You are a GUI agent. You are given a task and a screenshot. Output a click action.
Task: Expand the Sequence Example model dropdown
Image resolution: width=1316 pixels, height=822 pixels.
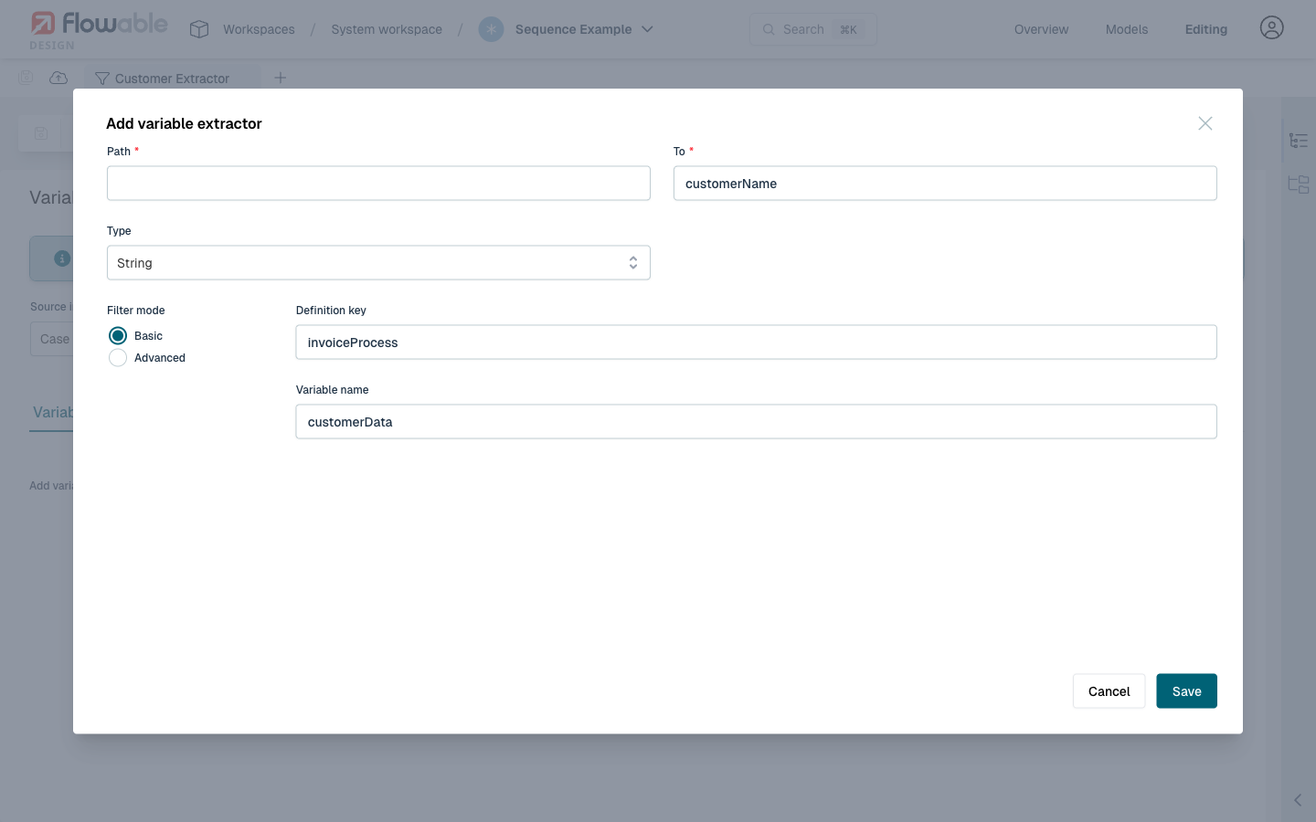coord(648,29)
